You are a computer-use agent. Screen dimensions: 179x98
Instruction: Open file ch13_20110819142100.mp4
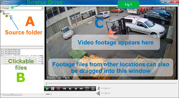point(11,54)
